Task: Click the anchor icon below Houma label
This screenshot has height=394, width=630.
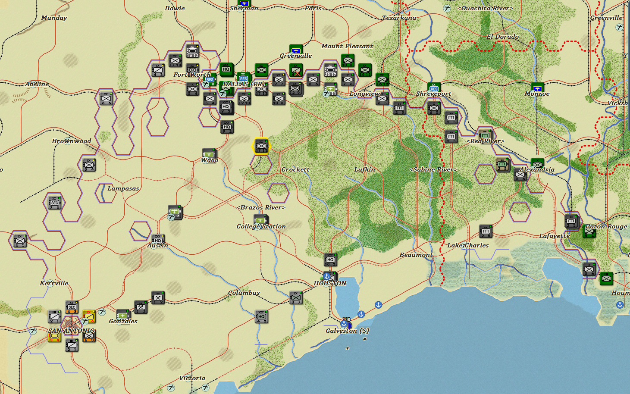Action: tap(620, 305)
